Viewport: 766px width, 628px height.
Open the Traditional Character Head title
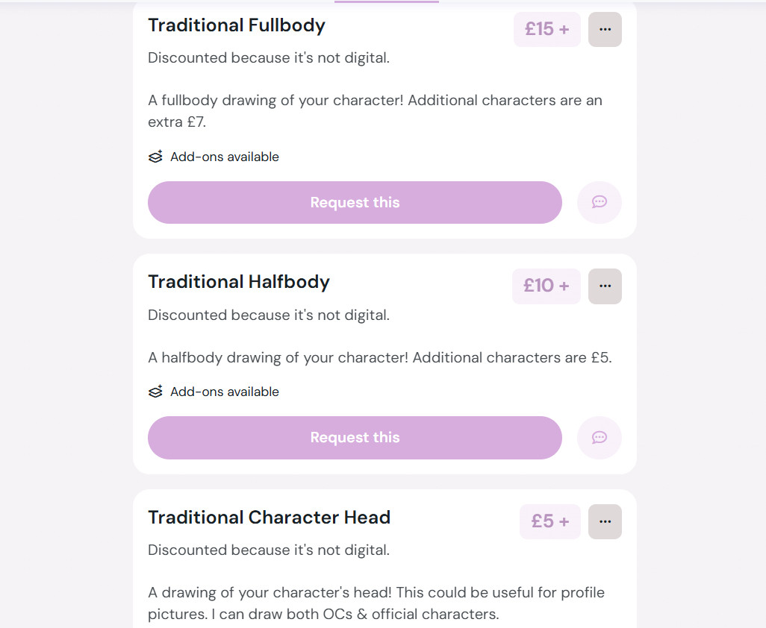270,517
